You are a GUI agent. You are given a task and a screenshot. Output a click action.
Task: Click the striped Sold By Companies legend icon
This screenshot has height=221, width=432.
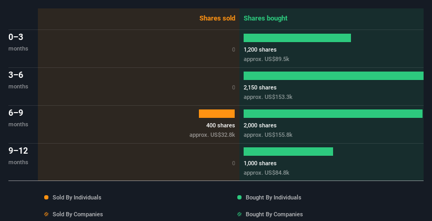click(x=46, y=214)
